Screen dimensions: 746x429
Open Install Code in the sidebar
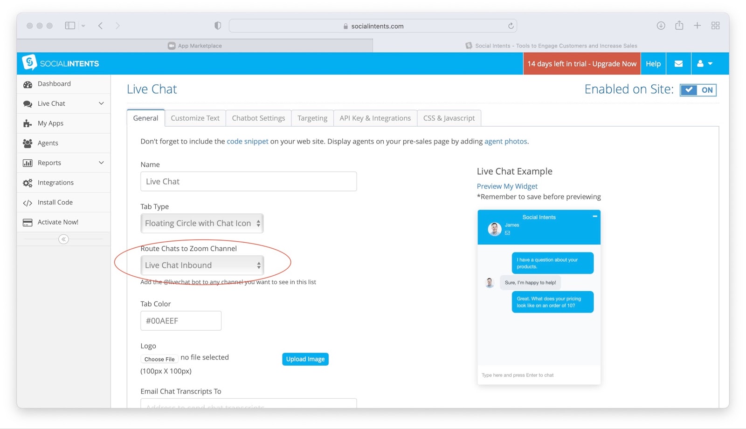pyautogui.click(x=64, y=202)
